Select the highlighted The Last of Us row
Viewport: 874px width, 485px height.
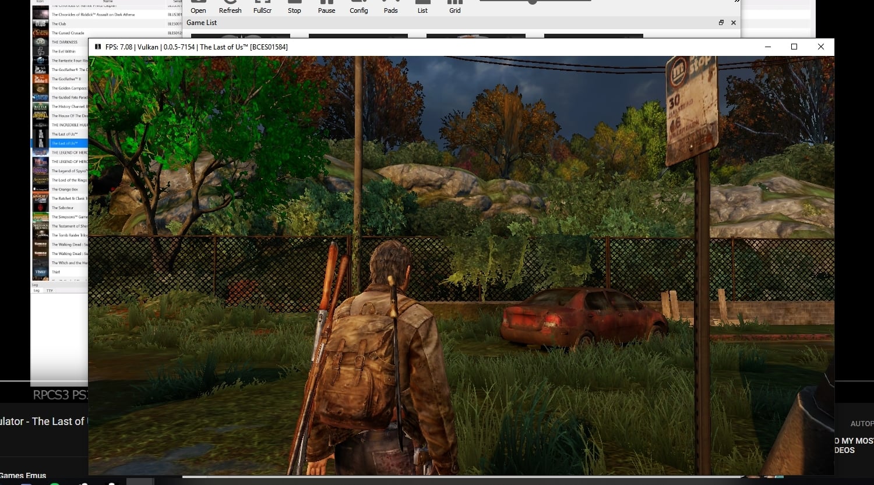[59, 143]
